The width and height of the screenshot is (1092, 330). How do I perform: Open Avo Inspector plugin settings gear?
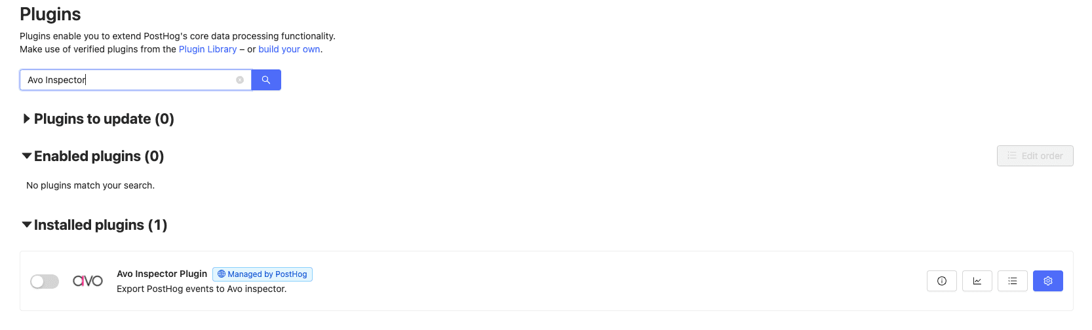click(x=1048, y=281)
